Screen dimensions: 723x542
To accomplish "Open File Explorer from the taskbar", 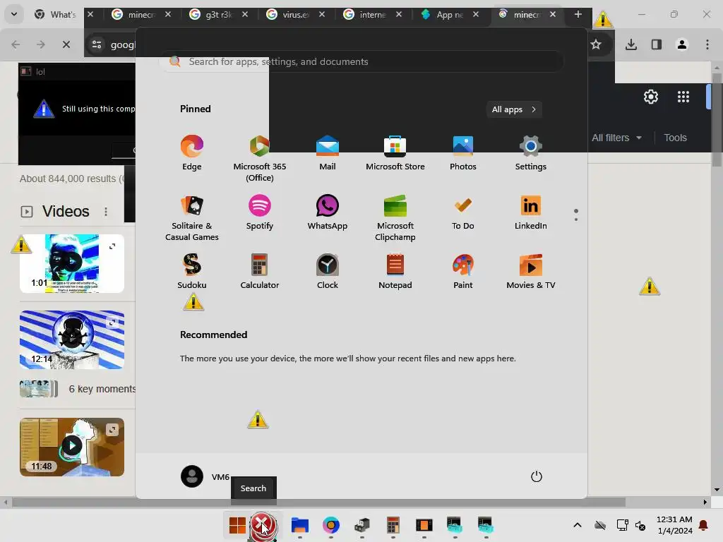I will point(299,525).
